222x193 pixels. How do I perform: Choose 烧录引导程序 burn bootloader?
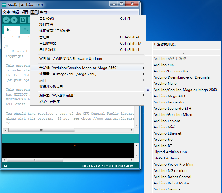coord(87,102)
